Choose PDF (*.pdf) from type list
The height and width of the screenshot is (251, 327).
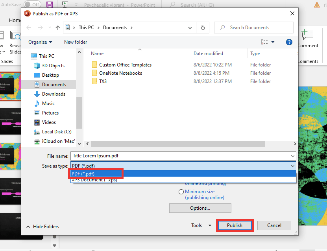183,173
